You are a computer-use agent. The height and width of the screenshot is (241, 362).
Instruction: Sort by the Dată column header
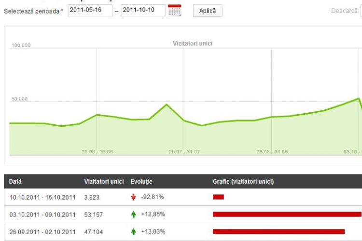[x=15, y=182]
